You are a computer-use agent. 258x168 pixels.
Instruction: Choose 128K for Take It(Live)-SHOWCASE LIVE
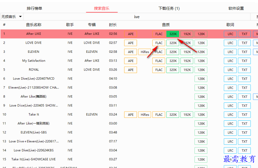201,159
